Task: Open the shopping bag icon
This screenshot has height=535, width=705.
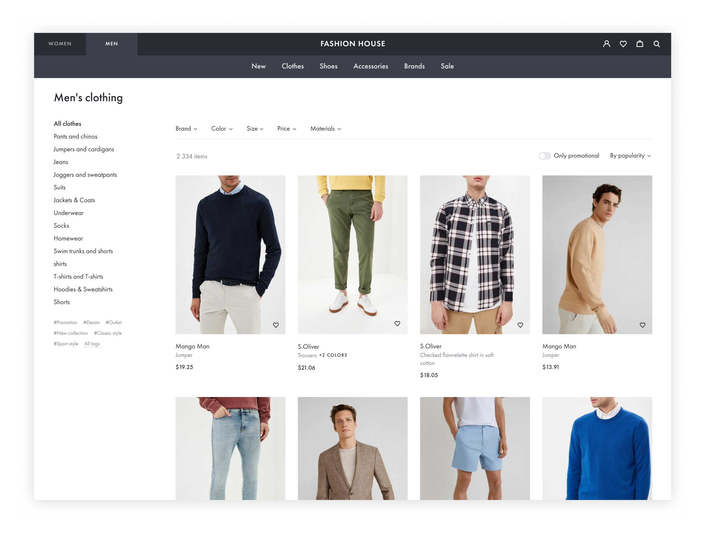Action: 640,44
